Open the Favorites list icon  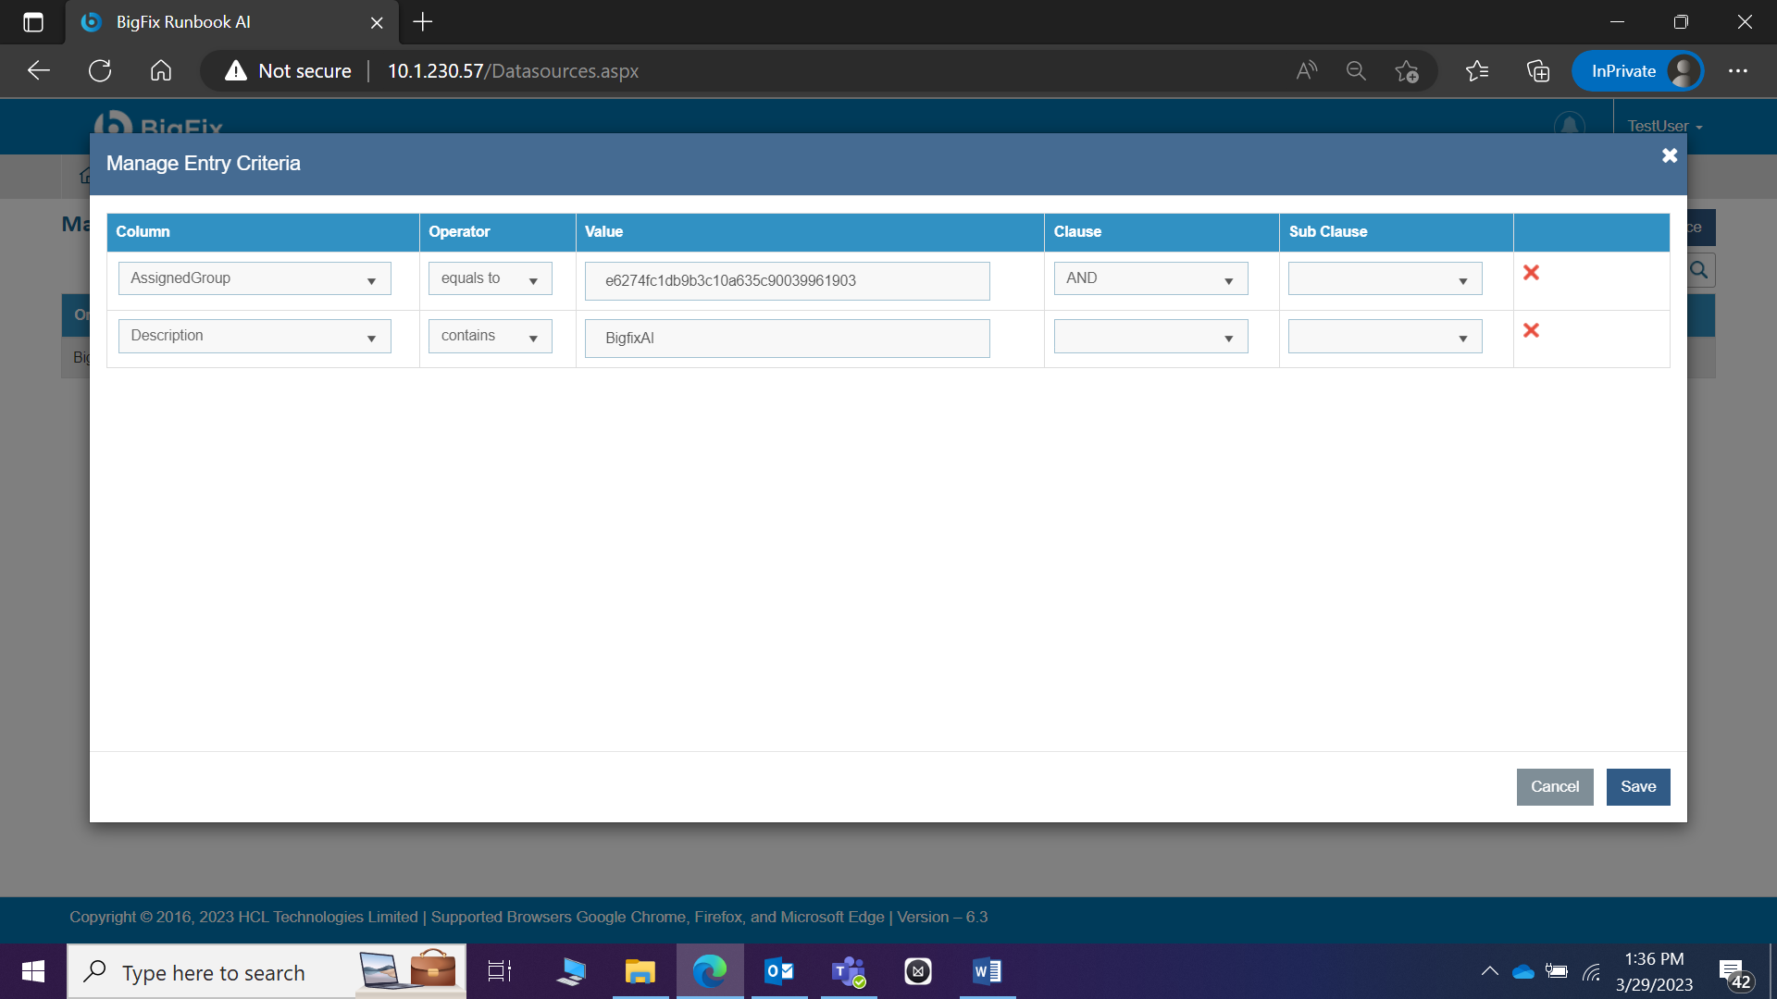[x=1477, y=71]
